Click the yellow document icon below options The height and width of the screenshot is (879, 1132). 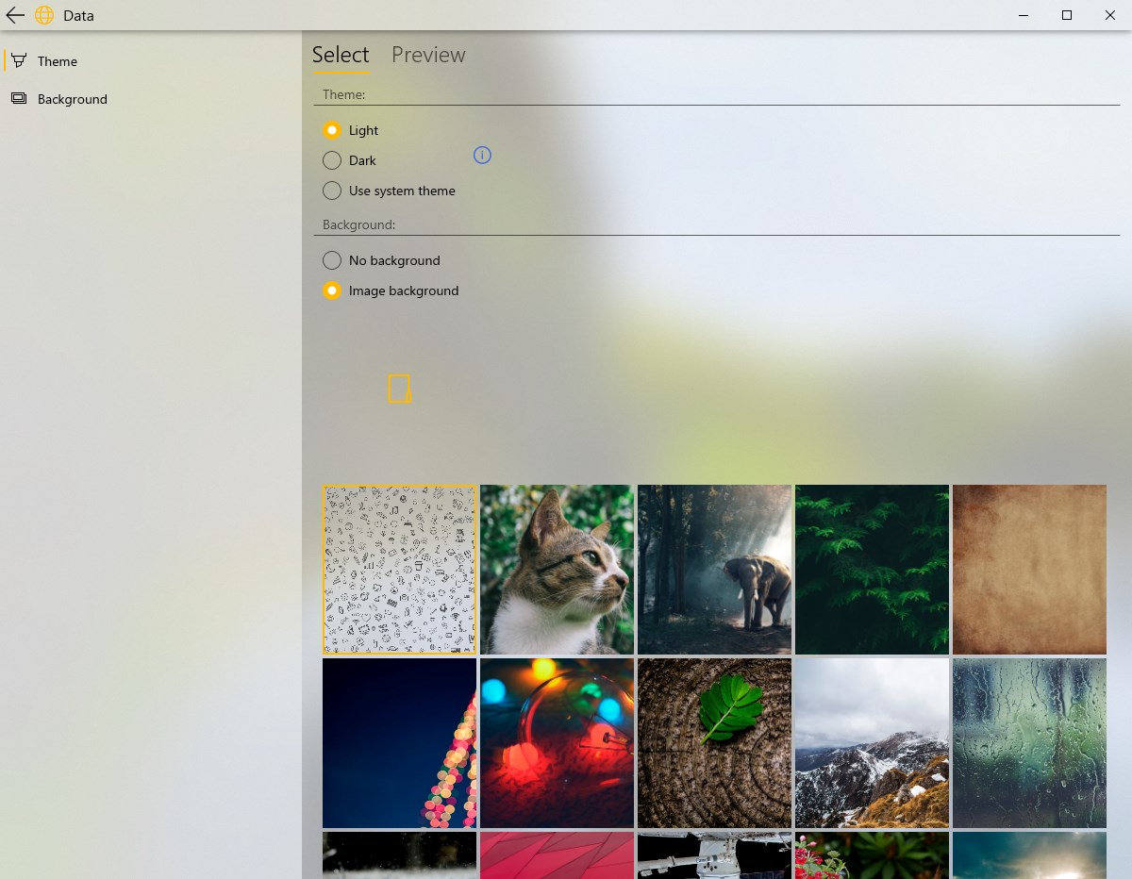(x=400, y=389)
